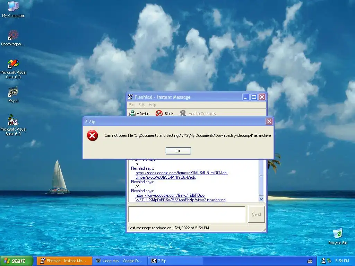This screenshot has height=266, width=355.
Task: Select Microsoft Visual Basic 6.0 shortcut
Action: coord(13,125)
